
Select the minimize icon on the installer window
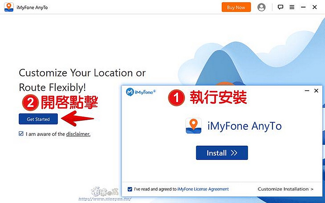tap(307, 90)
